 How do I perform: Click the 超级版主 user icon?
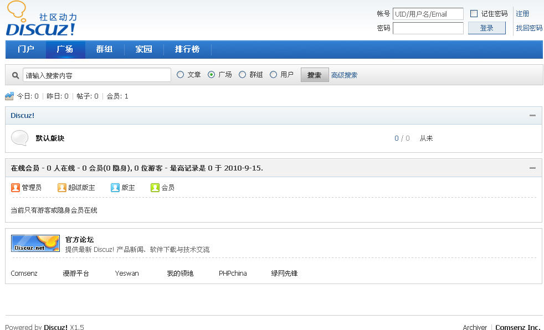pos(62,188)
